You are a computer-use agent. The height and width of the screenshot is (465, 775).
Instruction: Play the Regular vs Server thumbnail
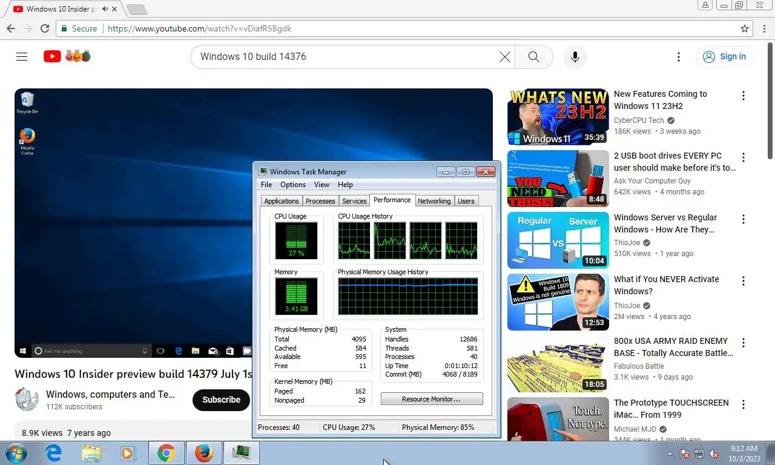coord(558,240)
